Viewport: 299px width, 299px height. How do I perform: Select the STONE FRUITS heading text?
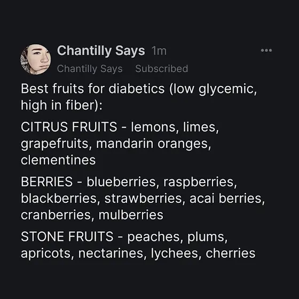click(x=67, y=237)
